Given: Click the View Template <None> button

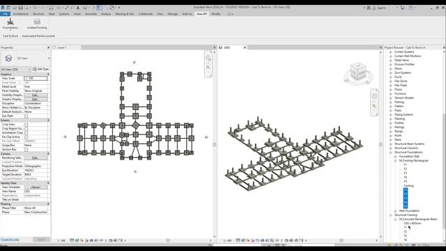Looking at the screenshot, I should click(x=36, y=188).
